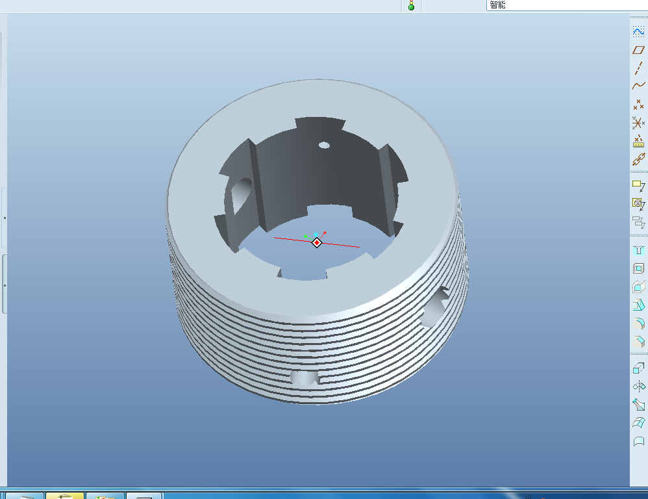Collapse the navigator using the upper left sash handle
The height and width of the screenshot is (499, 648).
(x=4, y=218)
